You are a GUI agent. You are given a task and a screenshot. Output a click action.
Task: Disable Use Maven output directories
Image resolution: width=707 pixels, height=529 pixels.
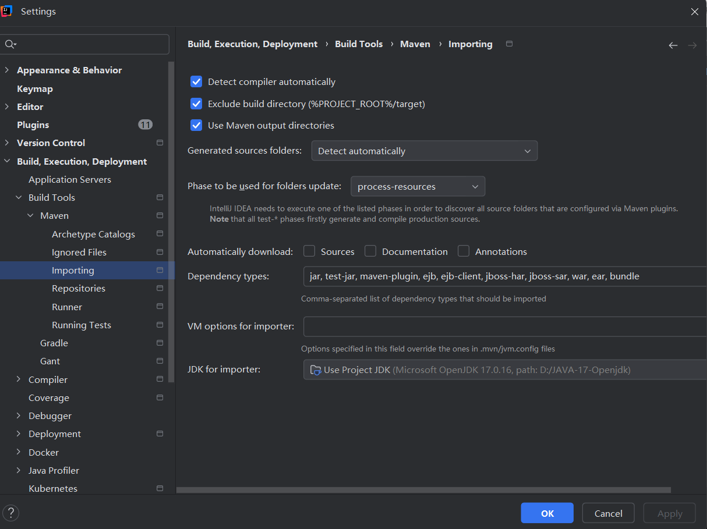coord(196,125)
